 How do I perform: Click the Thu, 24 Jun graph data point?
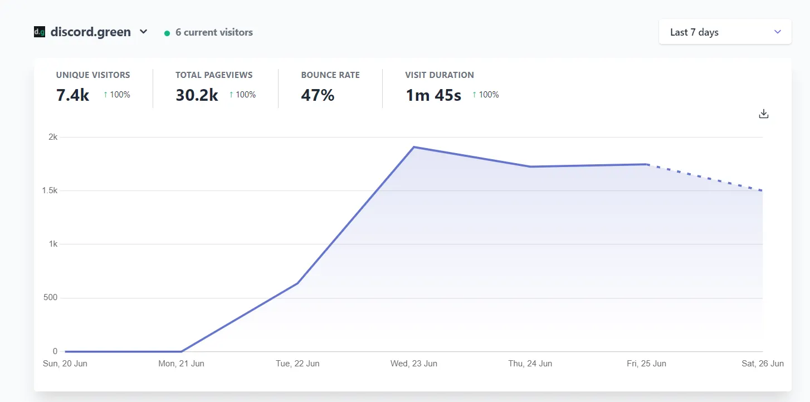(x=530, y=166)
